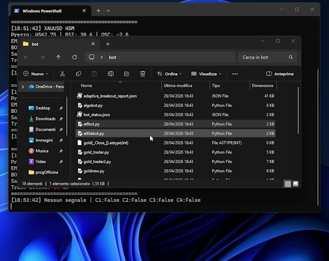Select the bot_status.json file
Image resolution: width=329 pixels, height=261 pixels.
[x=176, y=115]
